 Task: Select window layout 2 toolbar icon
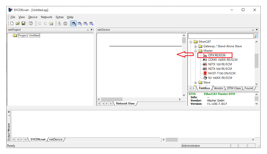pyautogui.click(x=80, y=24)
